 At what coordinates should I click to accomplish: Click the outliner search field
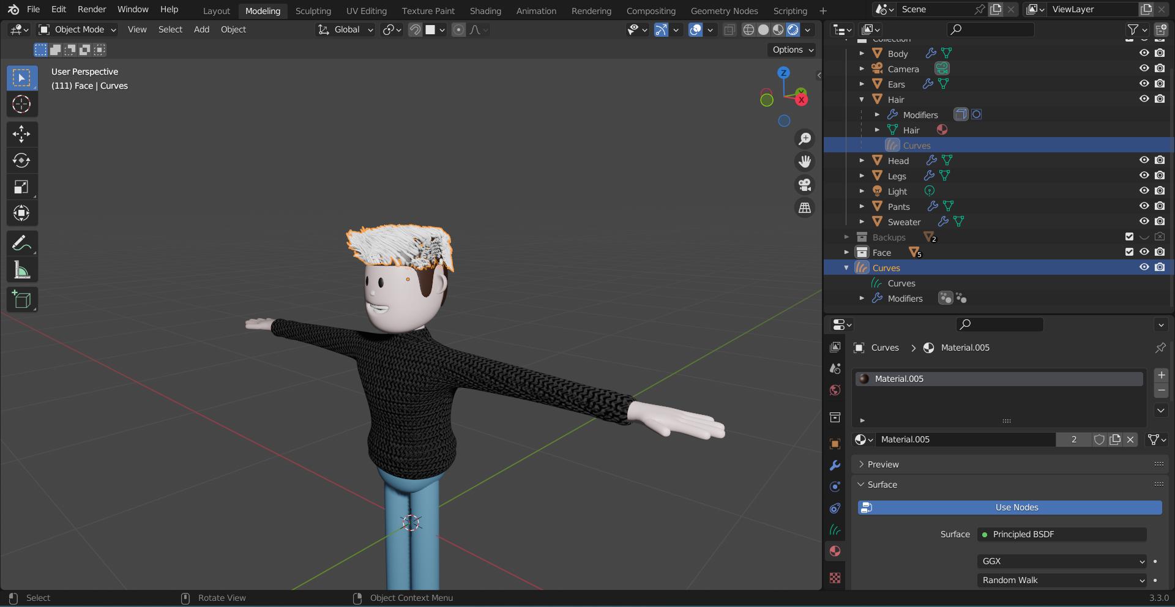[x=990, y=29]
